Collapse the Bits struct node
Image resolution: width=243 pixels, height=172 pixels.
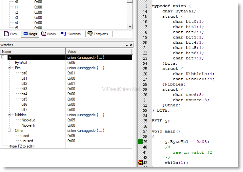click(x=9, y=68)
